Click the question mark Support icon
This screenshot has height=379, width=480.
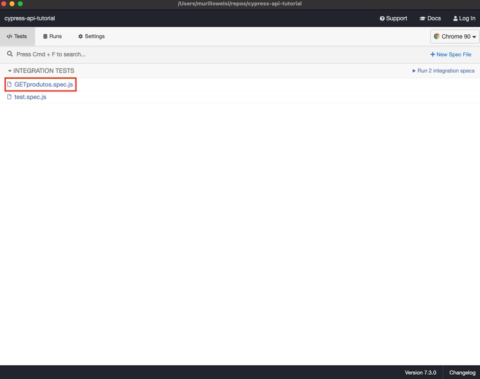click(x=382, y=19)
